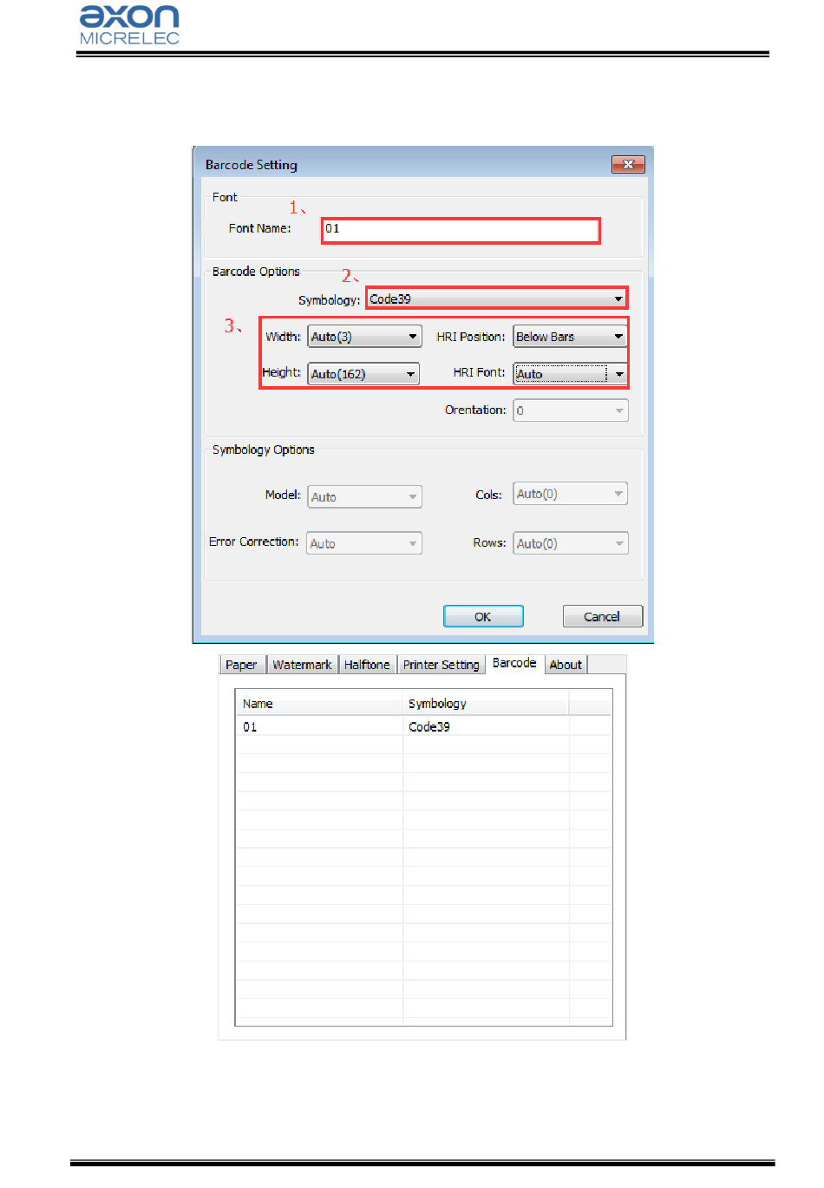Close the Barcode Setting dialog

click(628, 164)
